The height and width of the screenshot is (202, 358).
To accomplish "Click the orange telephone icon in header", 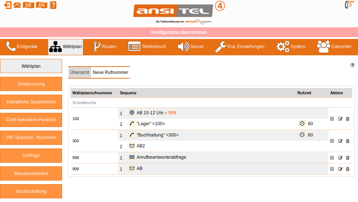I will (17, 5).
